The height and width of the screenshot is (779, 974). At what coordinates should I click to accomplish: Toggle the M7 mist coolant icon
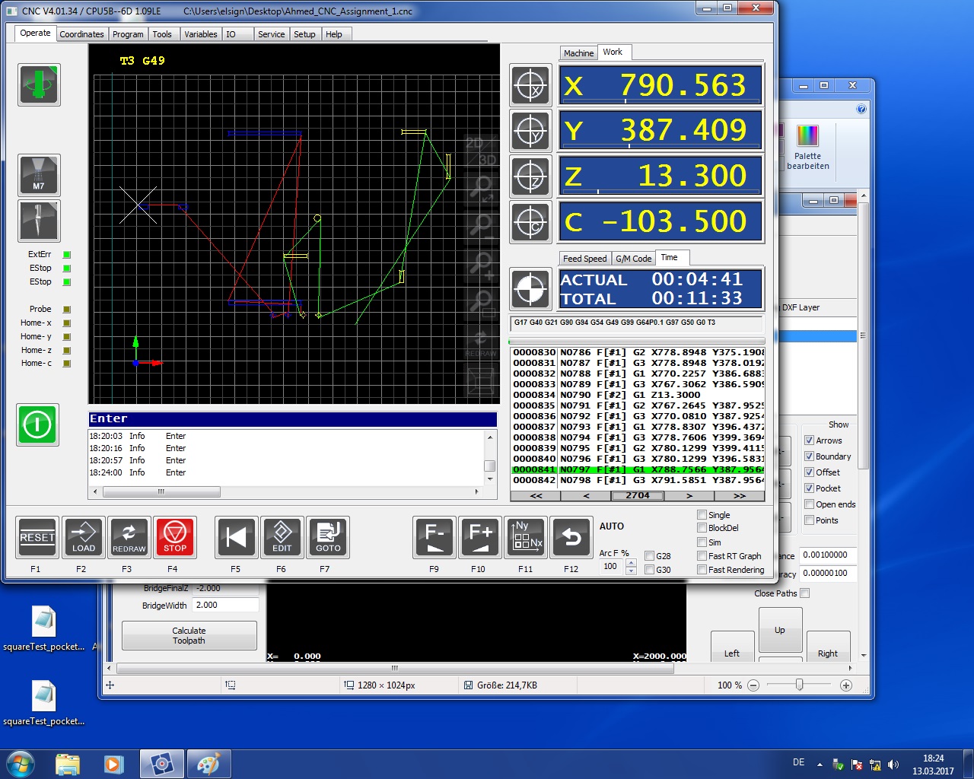(39, 176)
